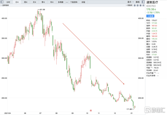Open the 诊股 diagnosis page
The image size is (167, 115).
coord(83,2)
